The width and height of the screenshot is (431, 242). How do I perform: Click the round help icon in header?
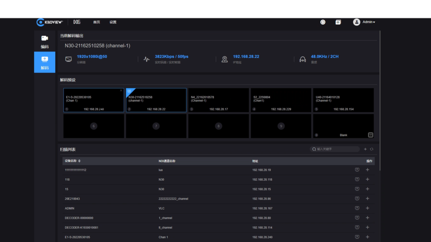323,22
